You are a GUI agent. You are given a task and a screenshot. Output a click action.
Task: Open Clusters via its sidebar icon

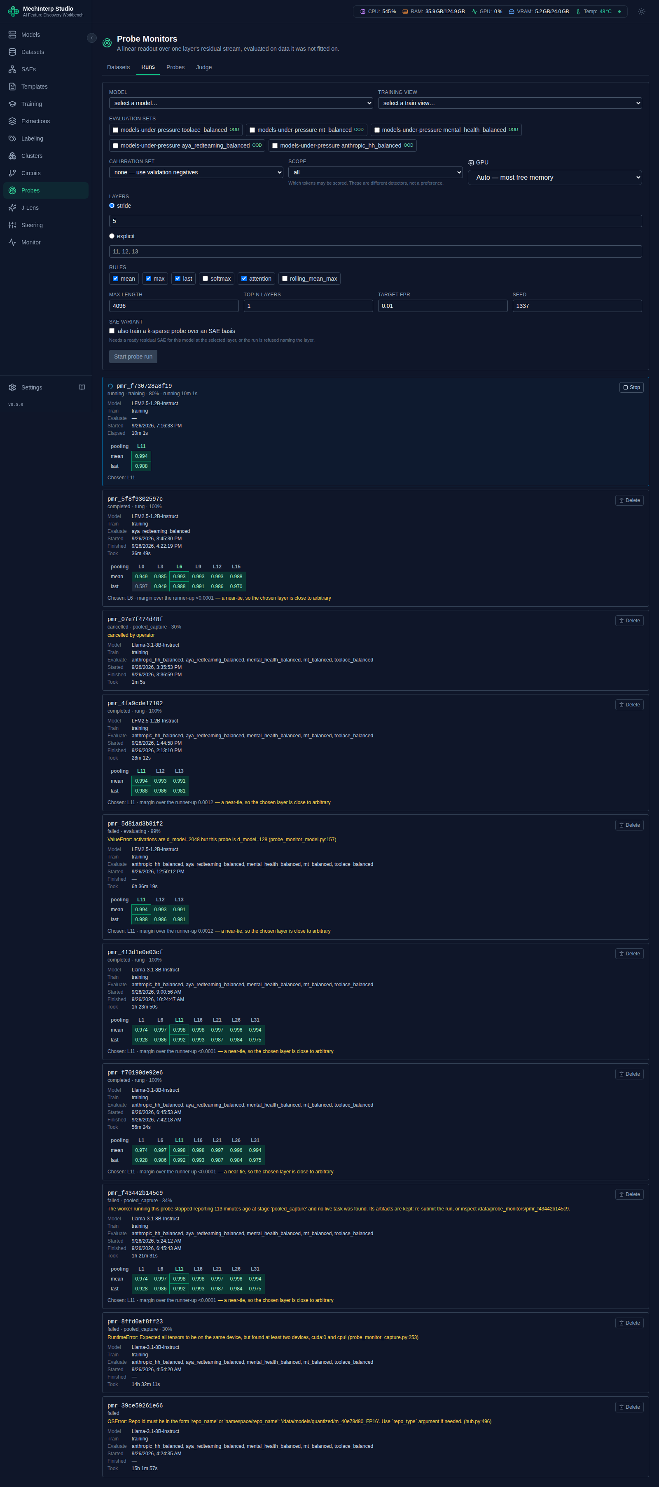point(12,156)
